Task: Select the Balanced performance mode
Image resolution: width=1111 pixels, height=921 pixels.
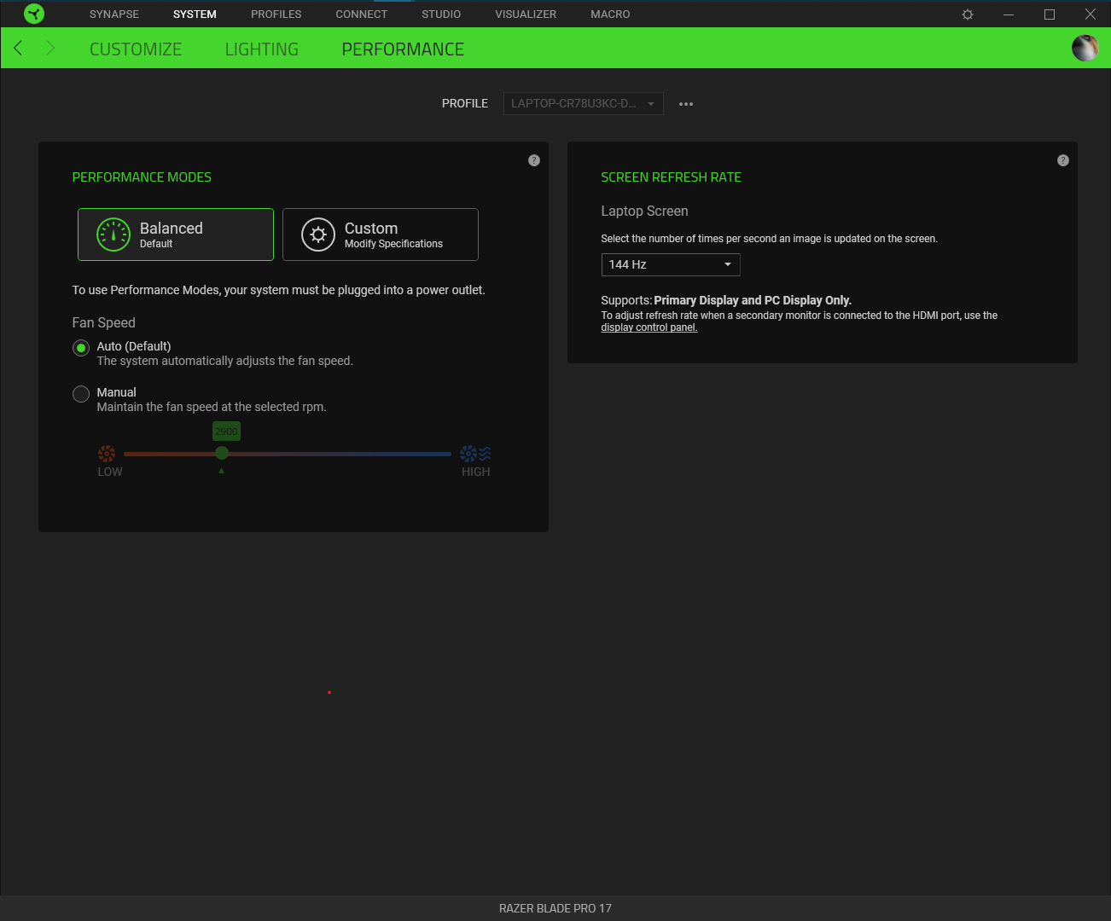Action: pos(175,234)
